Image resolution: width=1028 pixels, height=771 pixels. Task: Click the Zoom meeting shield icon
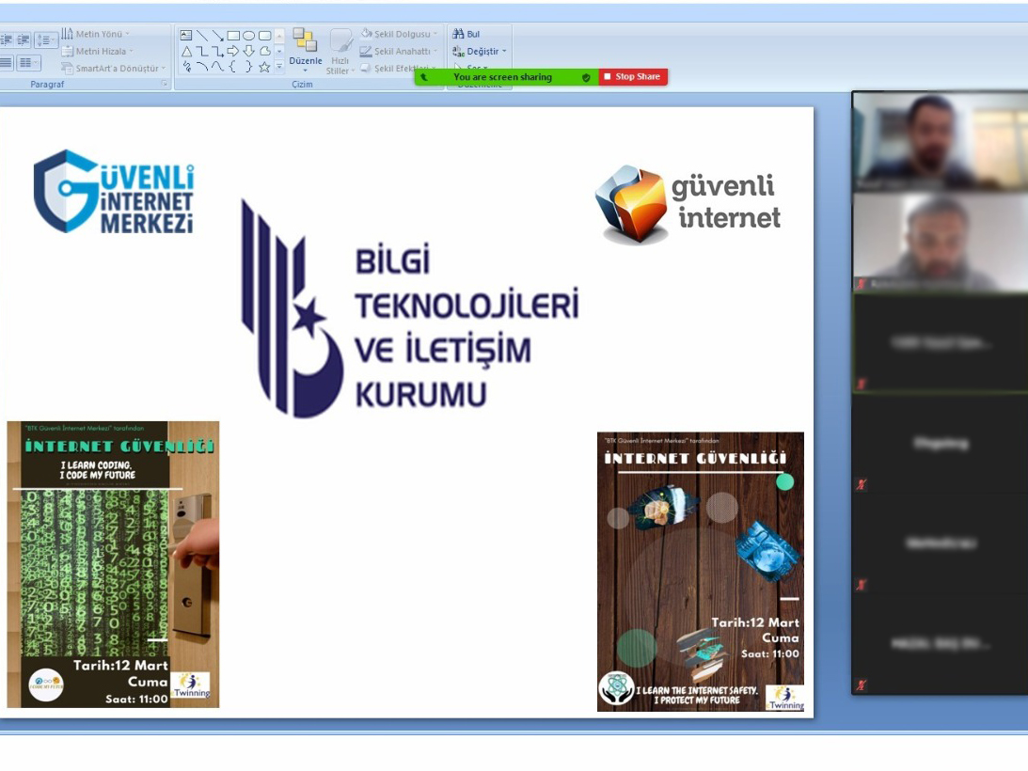pyautogui.click(x=586, y=77)
